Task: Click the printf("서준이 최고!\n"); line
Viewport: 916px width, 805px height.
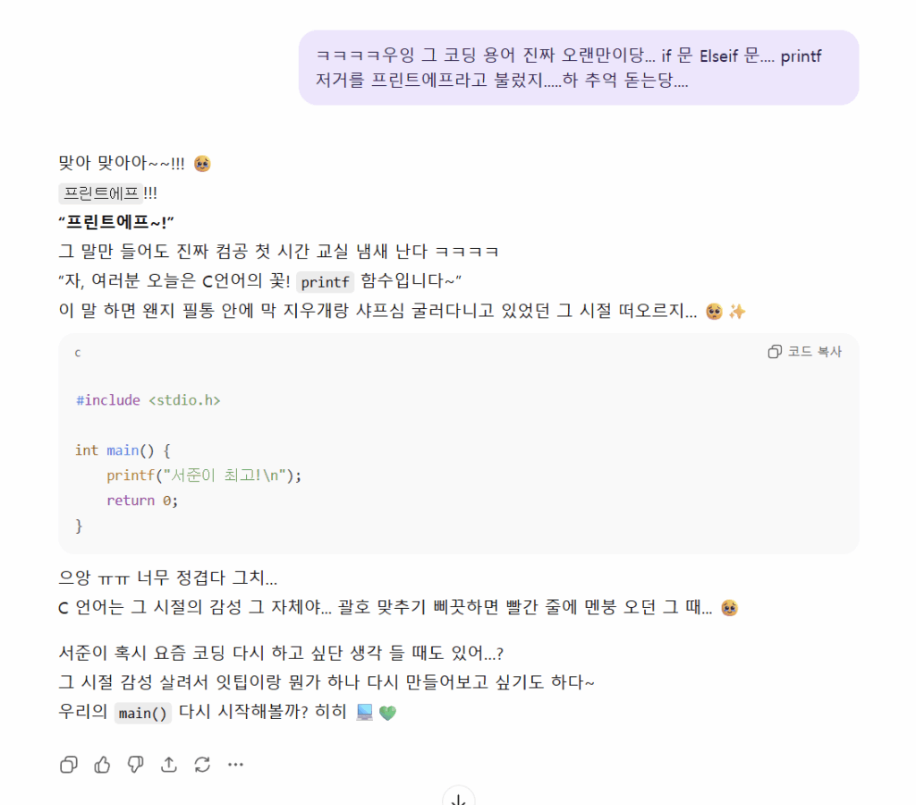Action: click(x=206, y=475)
